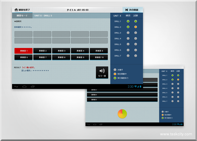Select the red 英単語 1 word button
The height and width of the screenshot is (141, 197).
coord(23,51)
